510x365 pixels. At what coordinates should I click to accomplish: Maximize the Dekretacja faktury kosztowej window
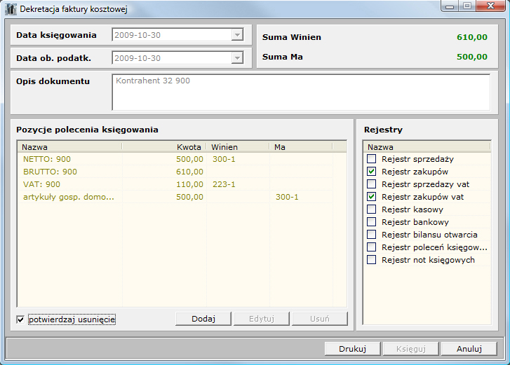coord(467,6)
